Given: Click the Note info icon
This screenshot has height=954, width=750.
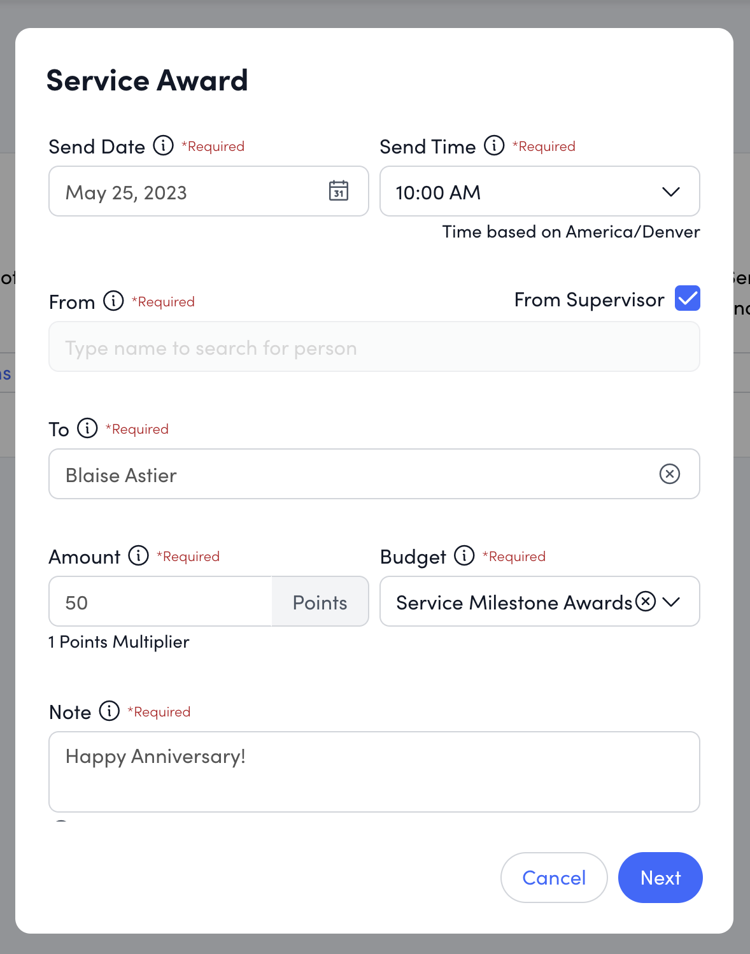Looking at the screenshot, I should point(109,711).
